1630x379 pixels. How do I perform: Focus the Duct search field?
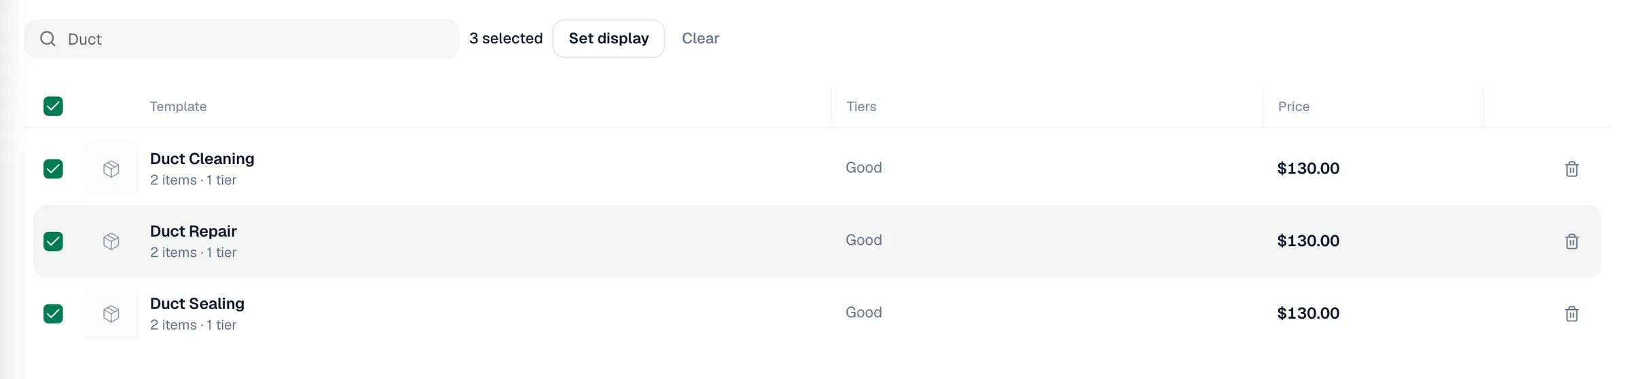tap(242, 39)
